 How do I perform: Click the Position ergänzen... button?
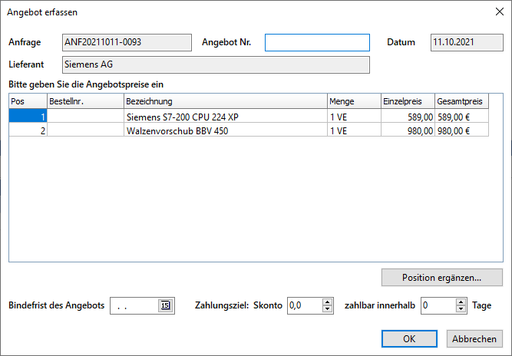442,278
